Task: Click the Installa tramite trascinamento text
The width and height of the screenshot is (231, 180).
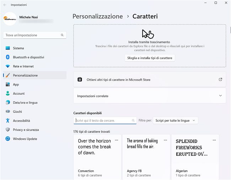Action: (x=149, y=42)
